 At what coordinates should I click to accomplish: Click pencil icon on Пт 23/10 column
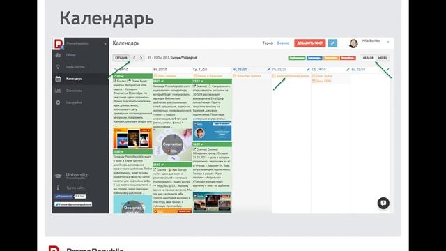[308, 70]
